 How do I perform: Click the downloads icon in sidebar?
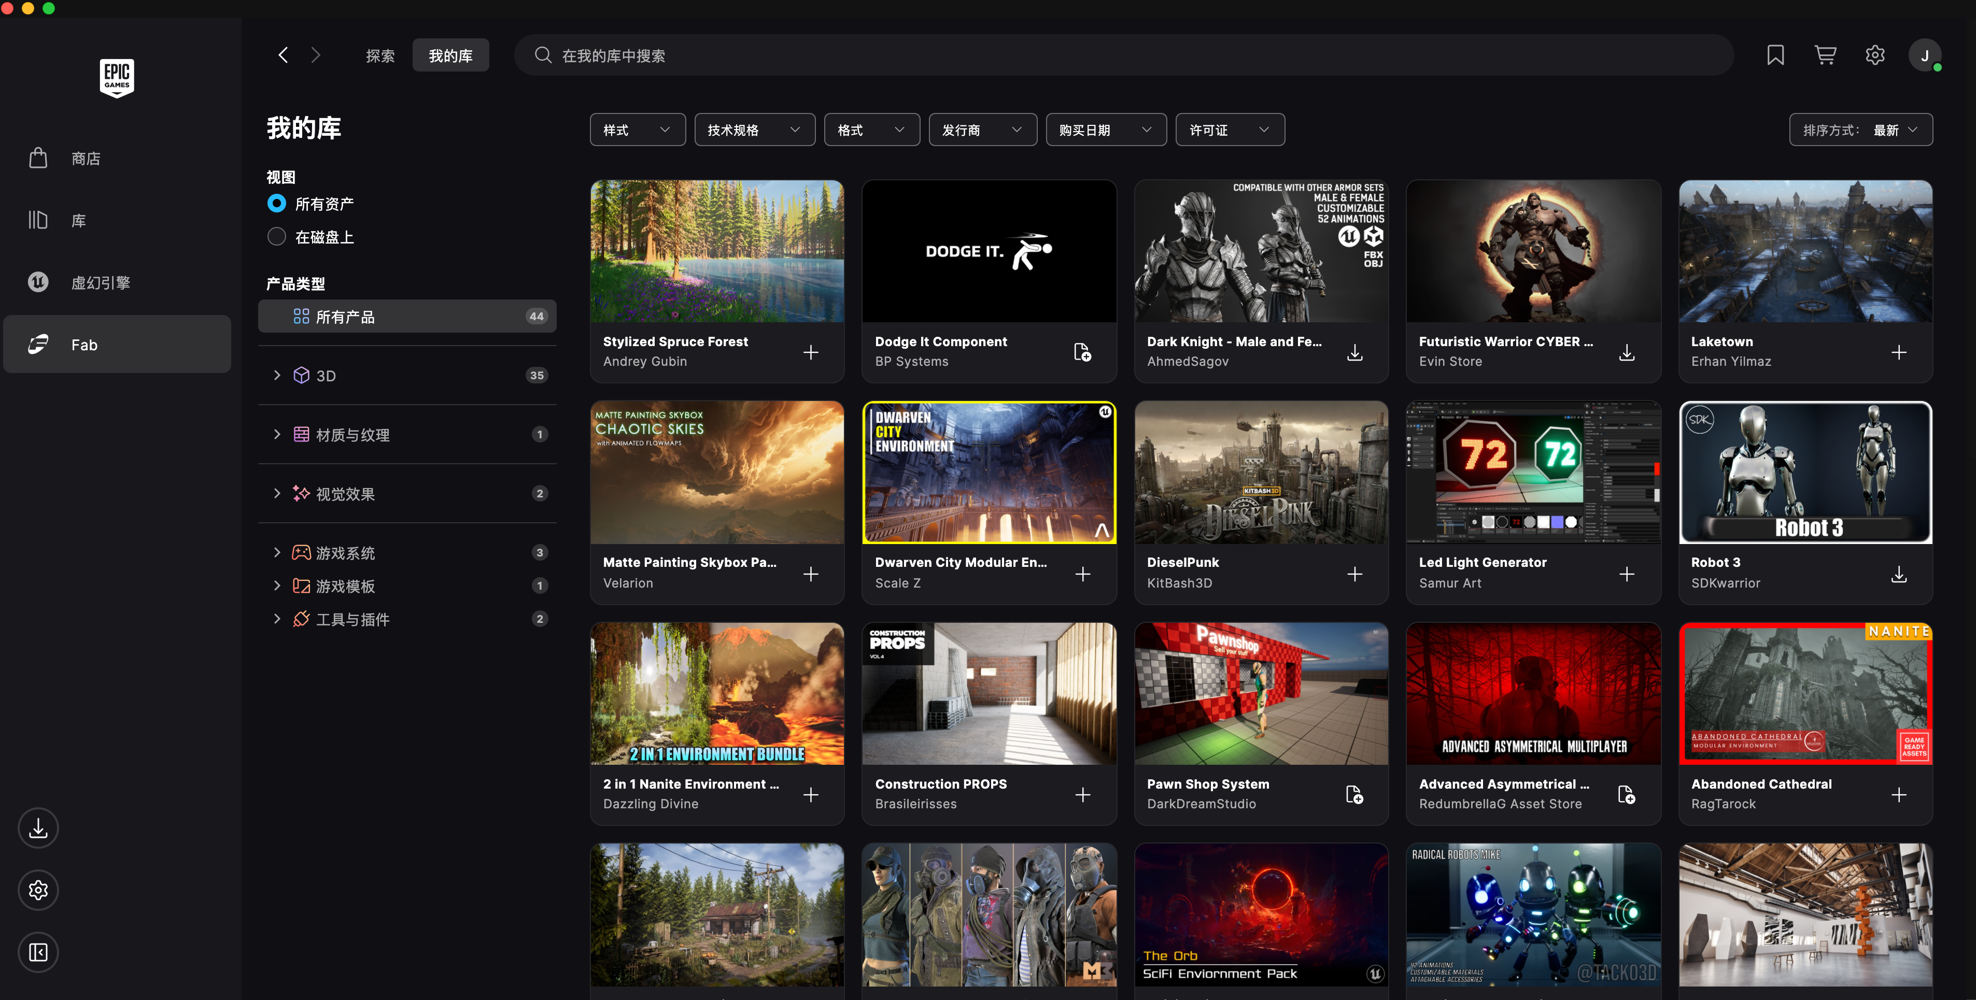click(x=38, y=828)
